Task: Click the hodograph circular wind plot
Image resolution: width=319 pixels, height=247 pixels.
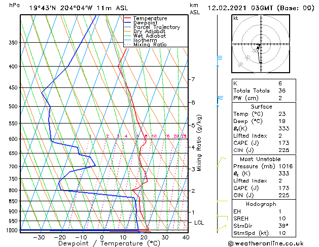Action: coord(260,46)
